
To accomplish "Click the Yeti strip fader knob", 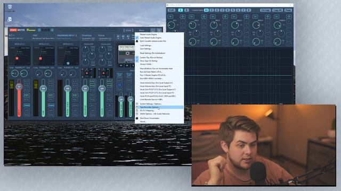I will point(43,89).
